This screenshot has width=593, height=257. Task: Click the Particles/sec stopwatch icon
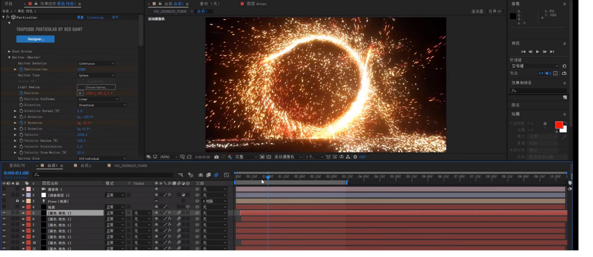pos(21,69)
